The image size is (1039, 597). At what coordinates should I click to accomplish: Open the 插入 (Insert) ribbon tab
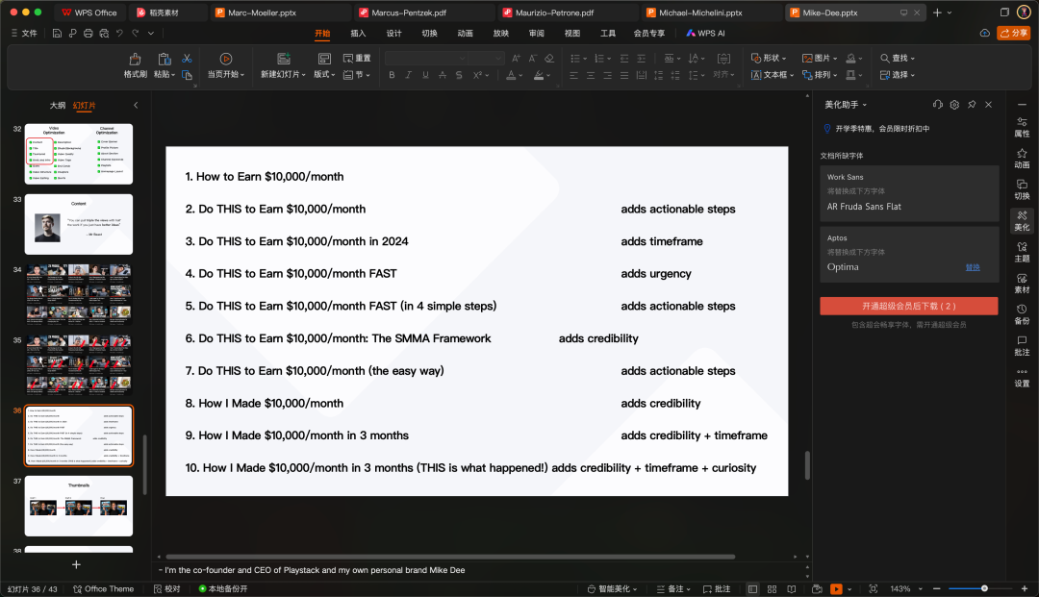click(x=358, y=33)
